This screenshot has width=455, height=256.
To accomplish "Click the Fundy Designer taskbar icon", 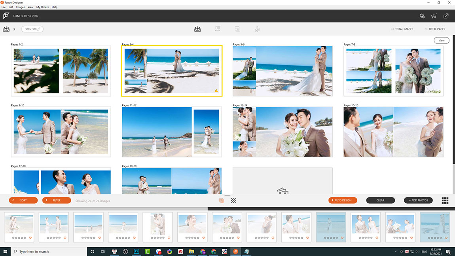I will coord(236,251).
